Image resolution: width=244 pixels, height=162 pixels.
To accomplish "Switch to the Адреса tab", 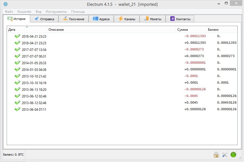I will (101, 19).
